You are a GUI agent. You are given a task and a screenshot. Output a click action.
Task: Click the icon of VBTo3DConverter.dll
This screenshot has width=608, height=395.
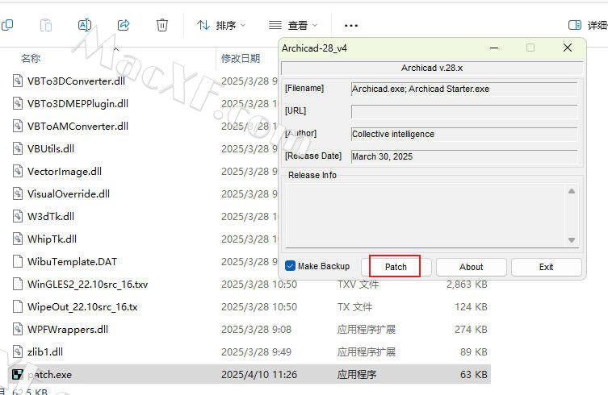click(18, 81)
